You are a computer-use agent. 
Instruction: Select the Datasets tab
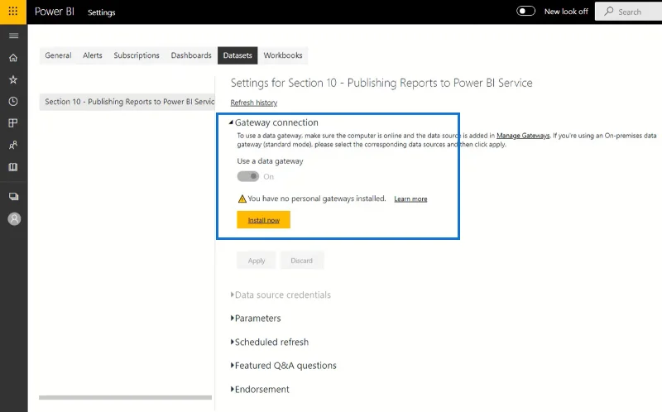237,55
